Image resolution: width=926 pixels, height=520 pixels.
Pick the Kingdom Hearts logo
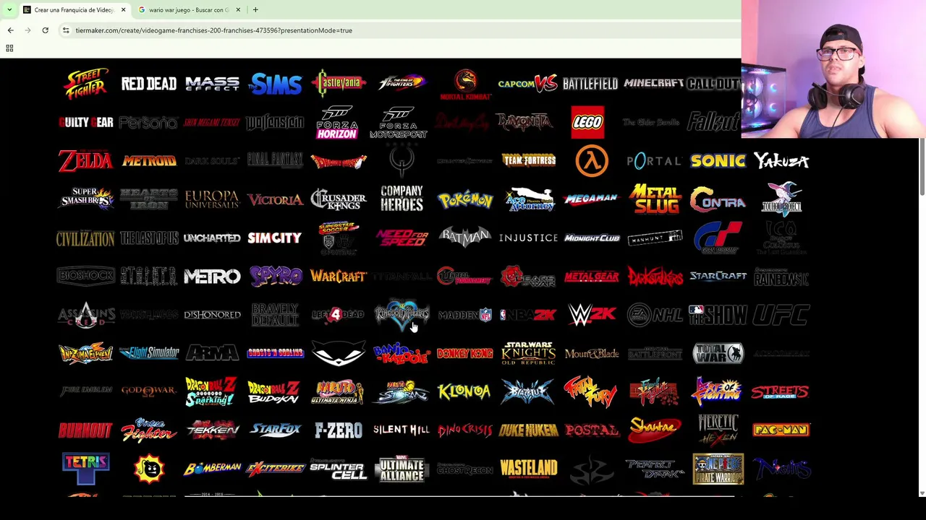(x=402, y=315)
